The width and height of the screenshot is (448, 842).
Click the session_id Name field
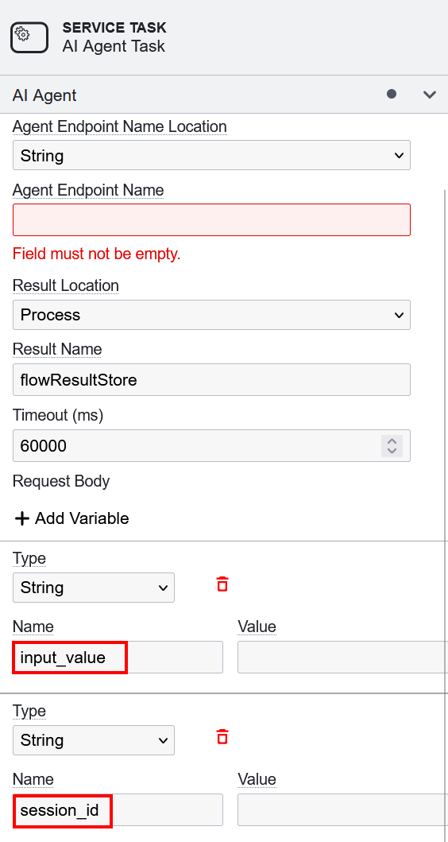point(118,809)
